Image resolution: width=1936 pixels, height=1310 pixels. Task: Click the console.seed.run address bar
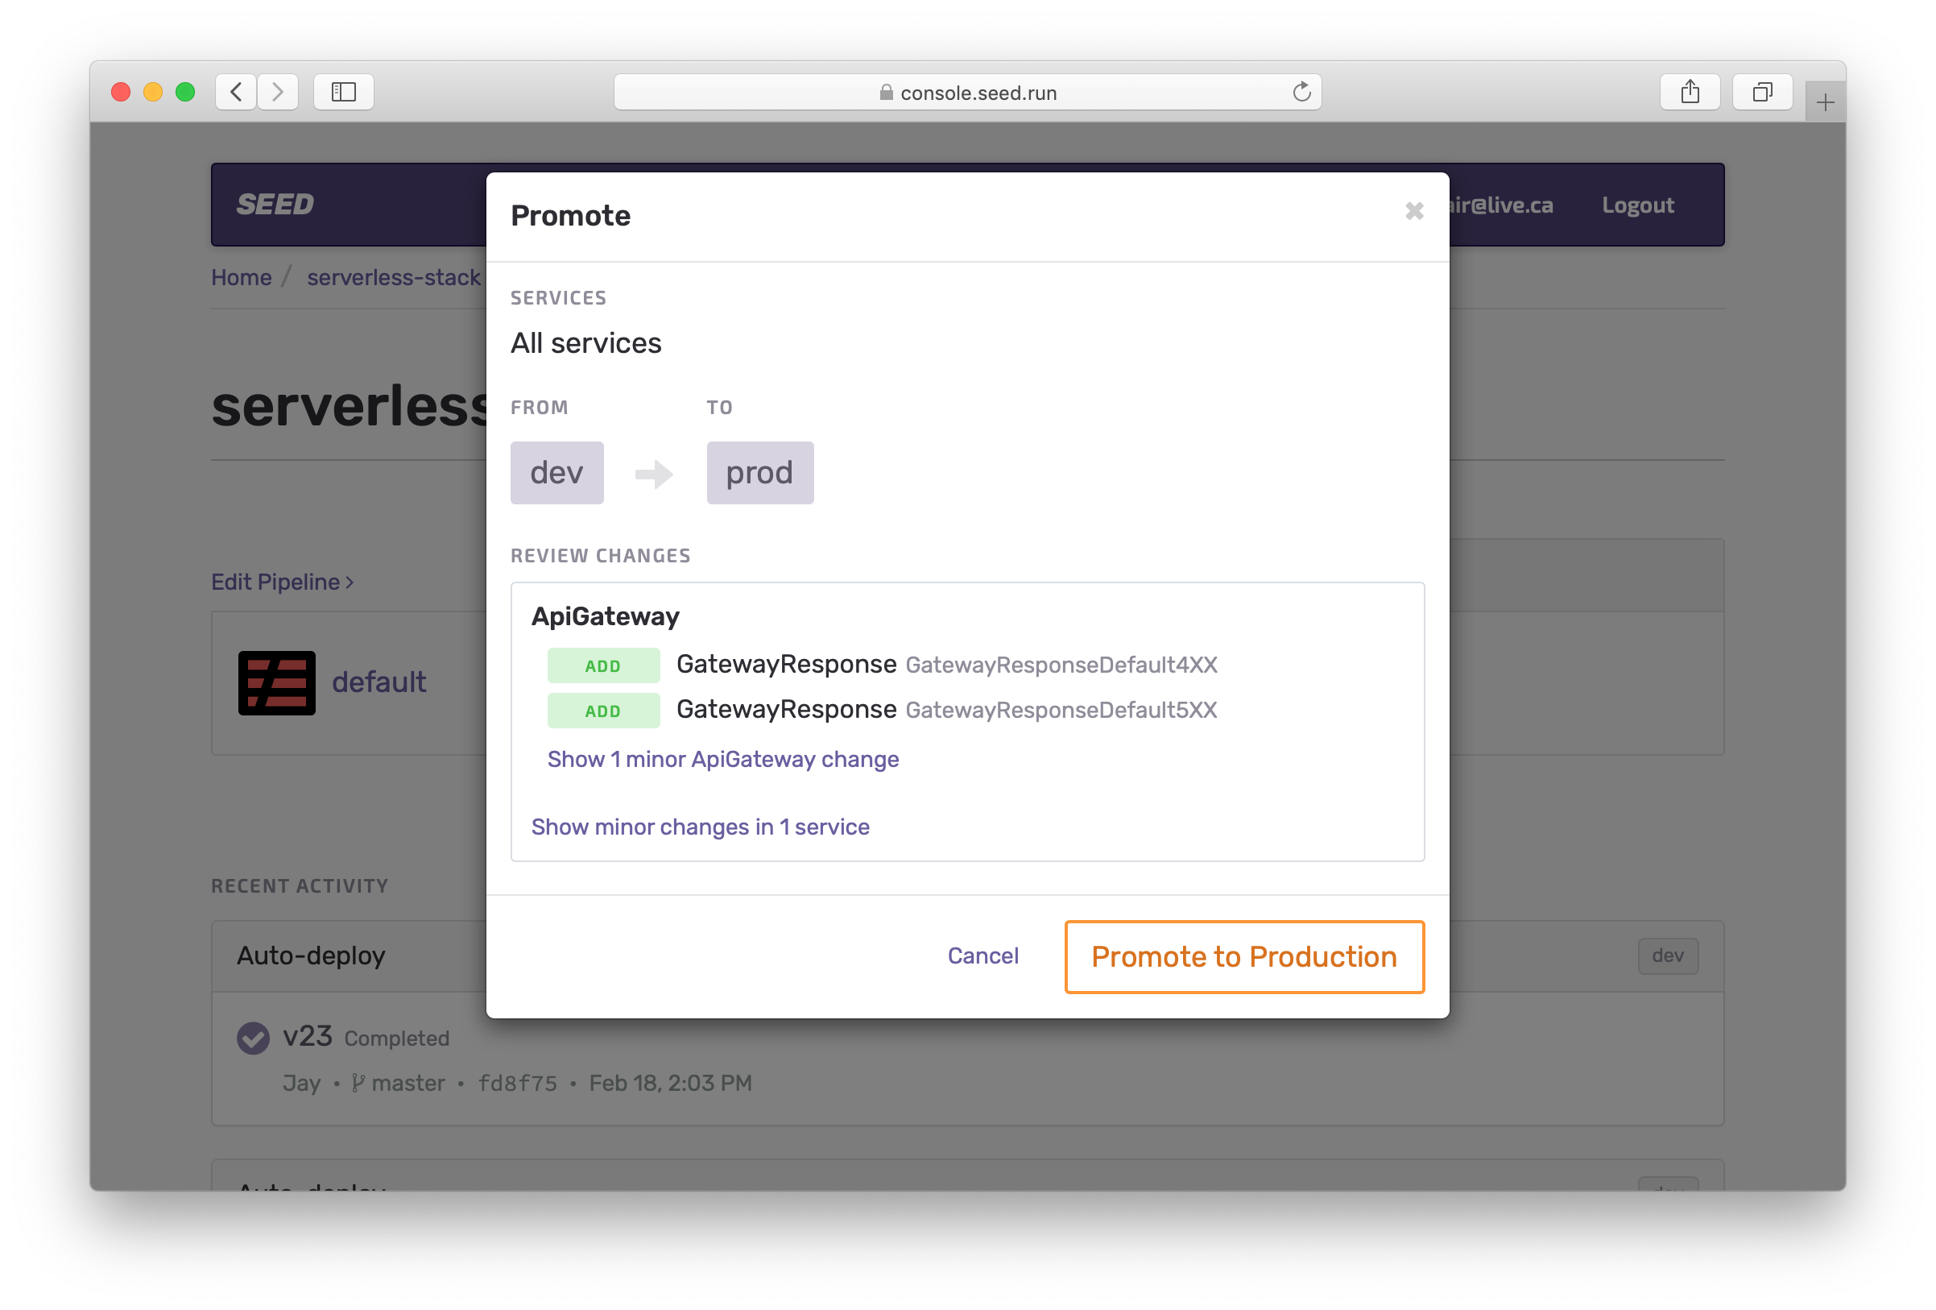tap(966, 93)
